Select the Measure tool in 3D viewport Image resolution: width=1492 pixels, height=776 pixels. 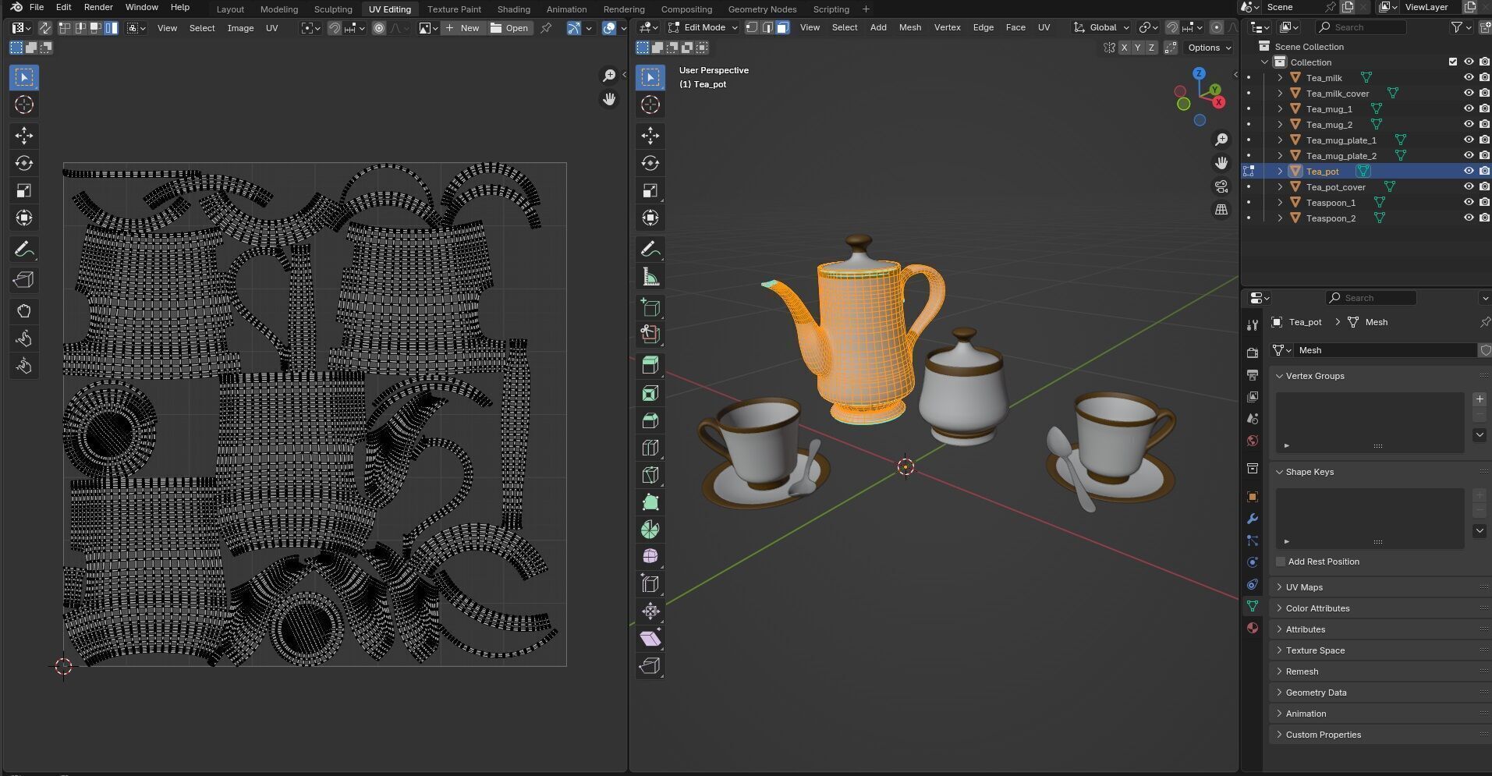pyautogui.click(x=650, y=277)
